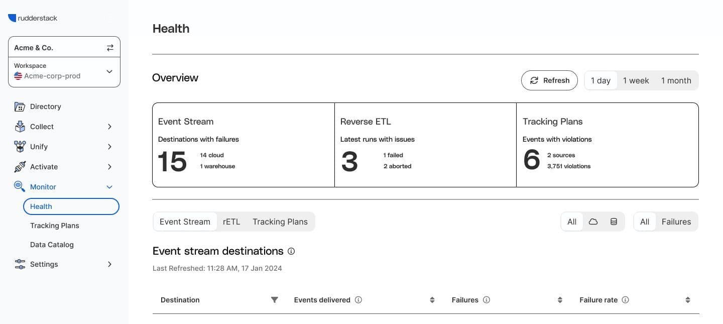The width and height of the screenshot is (723, 324).
Task: Select the 1 week time range
Action: click(x=636, y=80)
